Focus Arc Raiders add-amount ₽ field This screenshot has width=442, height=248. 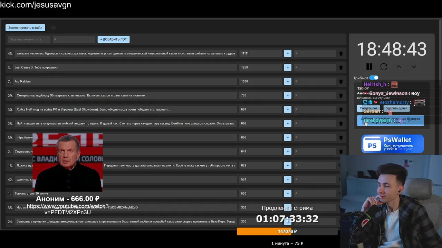[x=315, y=81]
